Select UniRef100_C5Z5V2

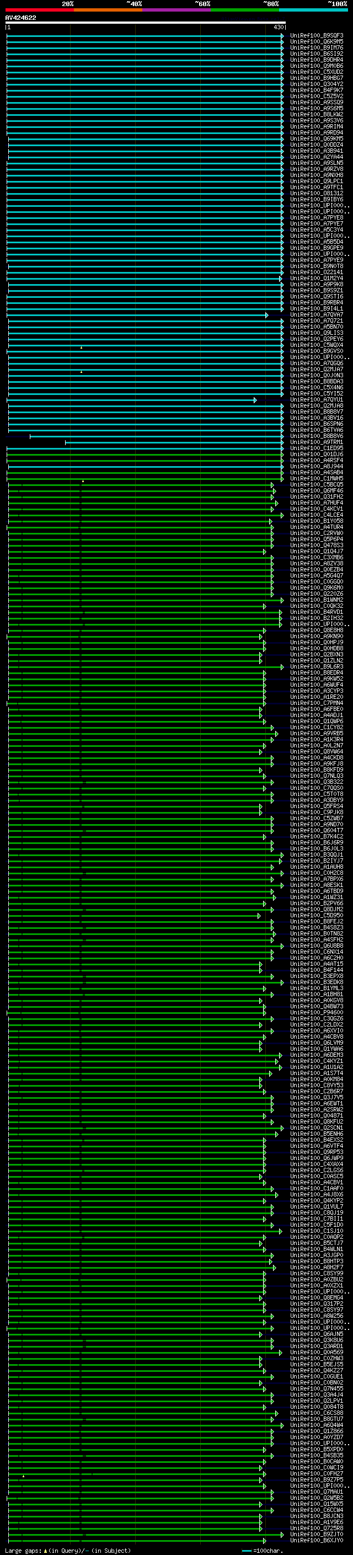(316, 96)
